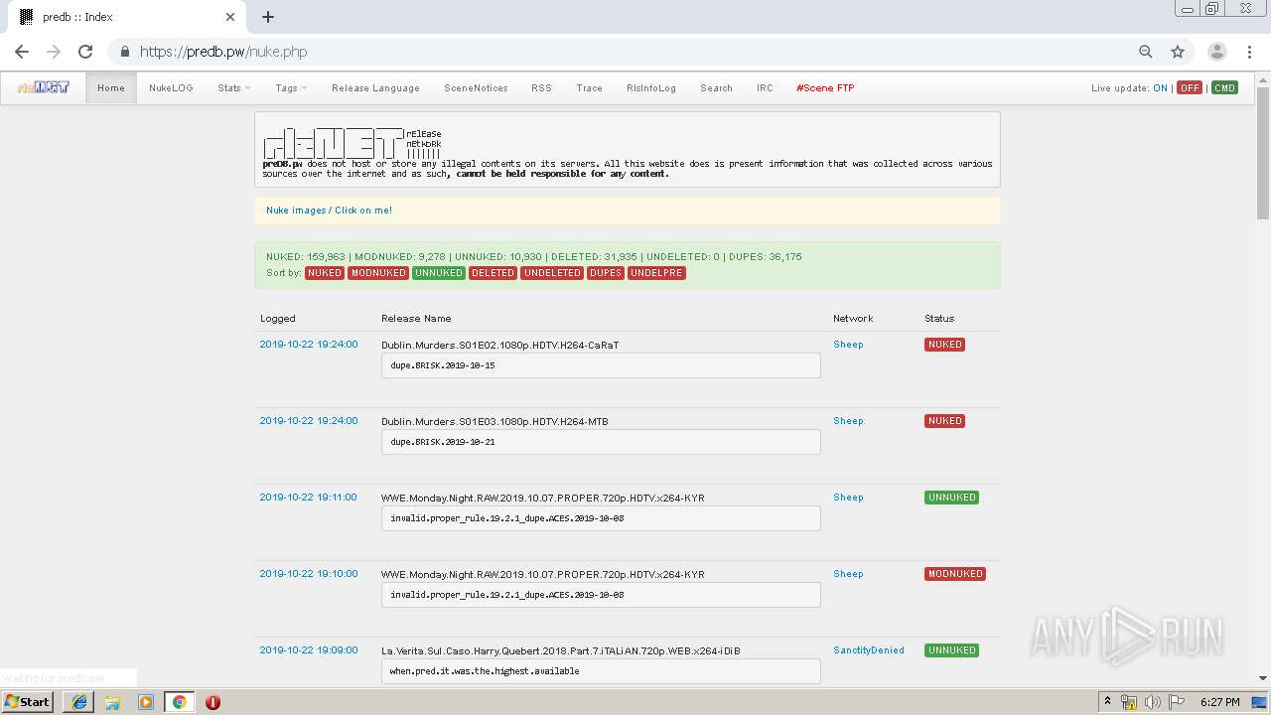Click SanctityDenied network link
Image resolution: width=1271 pixels, height=715 pixels.
pos(869,650)
